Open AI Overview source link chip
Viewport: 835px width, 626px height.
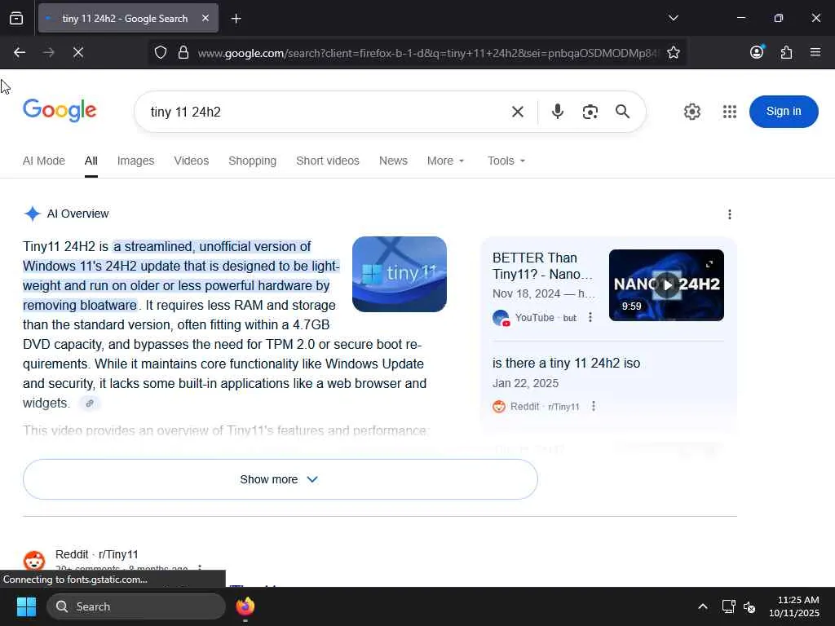90,403
